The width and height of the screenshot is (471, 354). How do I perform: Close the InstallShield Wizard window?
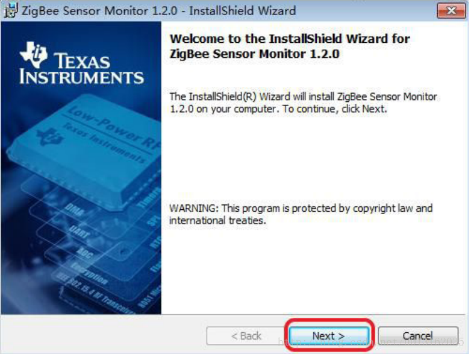pyautogui.click(x=451, y=10)
